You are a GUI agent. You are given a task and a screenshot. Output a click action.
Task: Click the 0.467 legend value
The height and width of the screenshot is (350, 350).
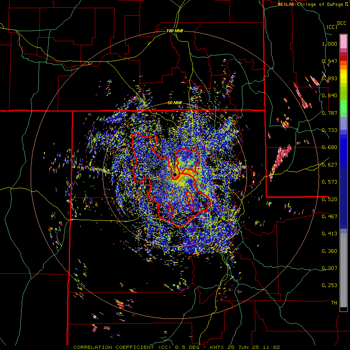point(329,216)
